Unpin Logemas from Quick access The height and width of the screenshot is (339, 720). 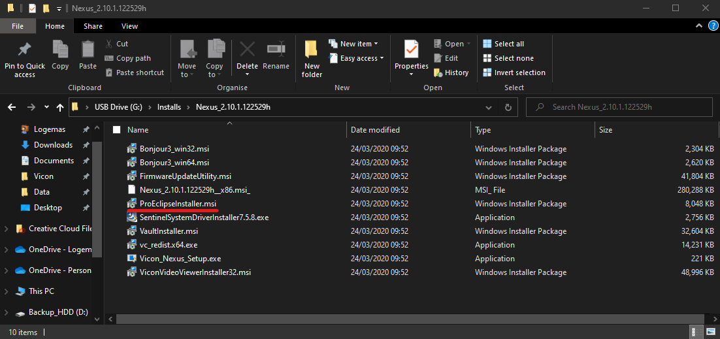[x=86, y=129]
